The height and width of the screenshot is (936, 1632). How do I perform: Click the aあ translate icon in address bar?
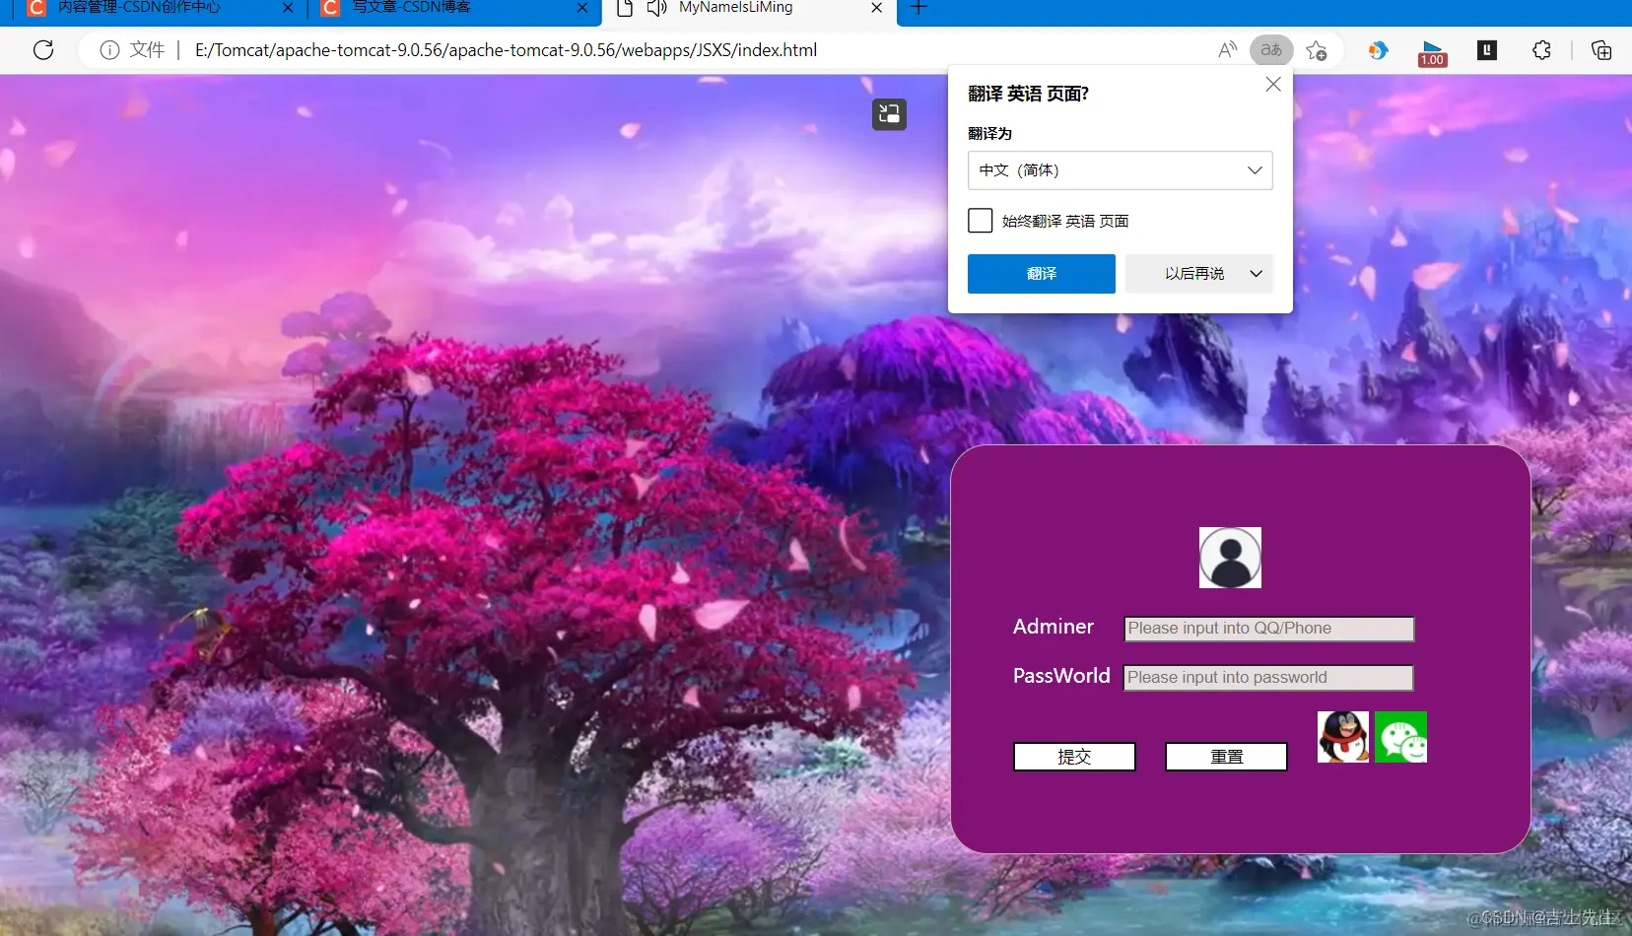(1270, 49)
